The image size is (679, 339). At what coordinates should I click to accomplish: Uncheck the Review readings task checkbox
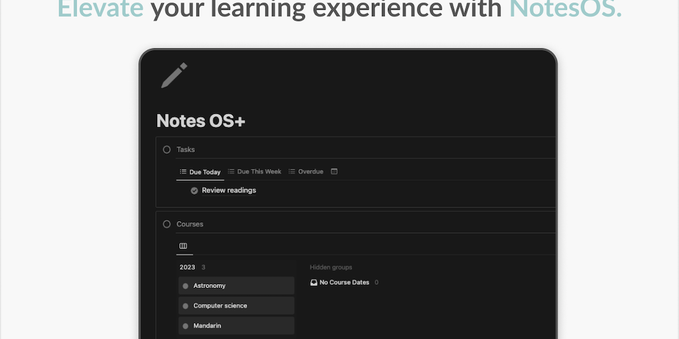(194, 191)
